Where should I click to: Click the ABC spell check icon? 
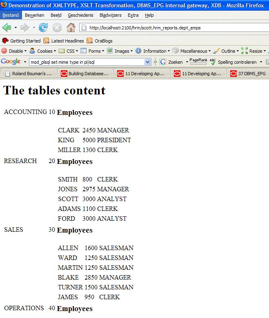[x=213, y=62]
